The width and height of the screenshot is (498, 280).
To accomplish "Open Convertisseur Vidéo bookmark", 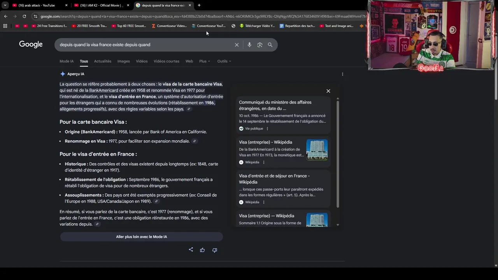I will [x=169, y=26].
